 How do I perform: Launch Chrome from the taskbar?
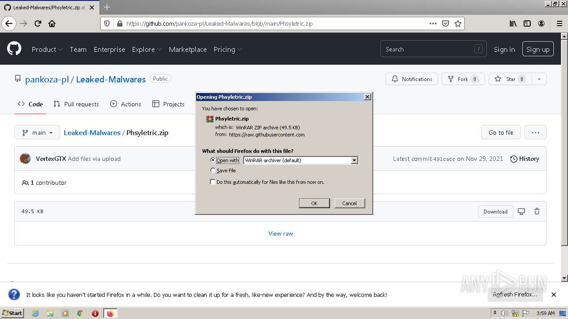(80, 313)
